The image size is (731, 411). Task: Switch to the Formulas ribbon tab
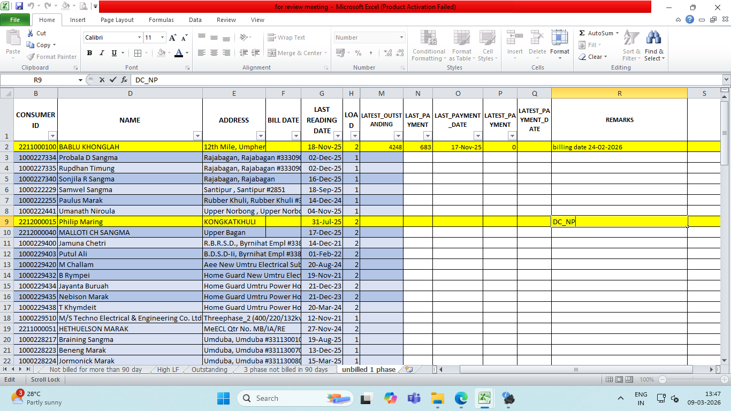pyautogui.click(x=161, y=20)
